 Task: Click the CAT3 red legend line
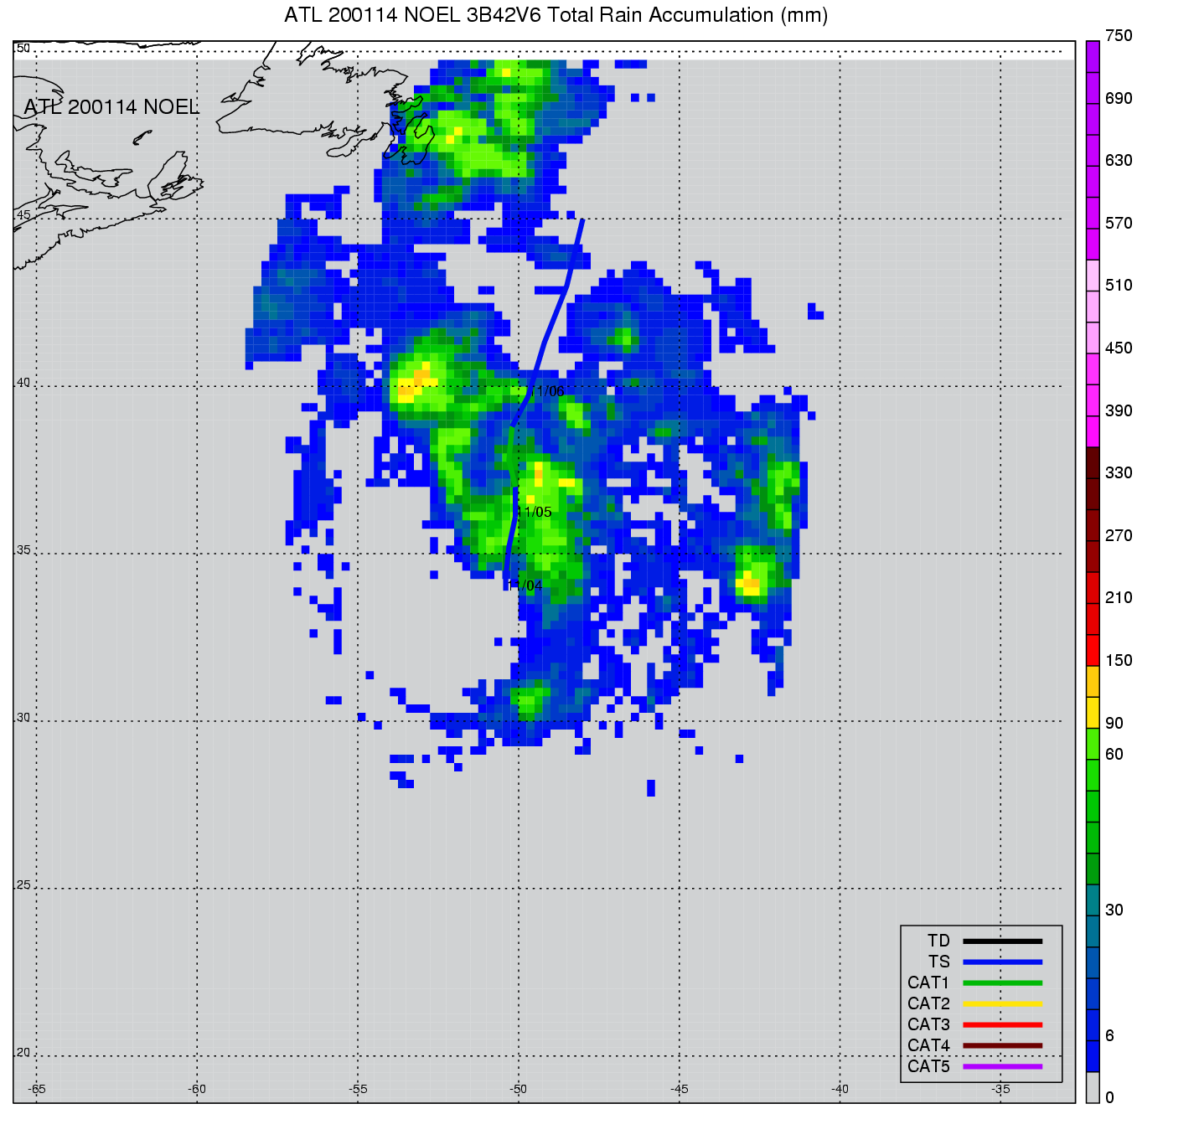click(1002, 1024)
